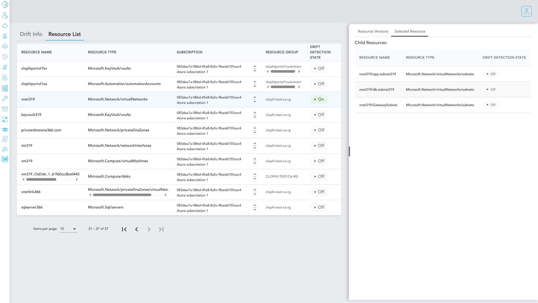Viewport: 538px width, 303px height.
Task: Click the RESOURCE GROUP column header
Action: pos(282,52)
